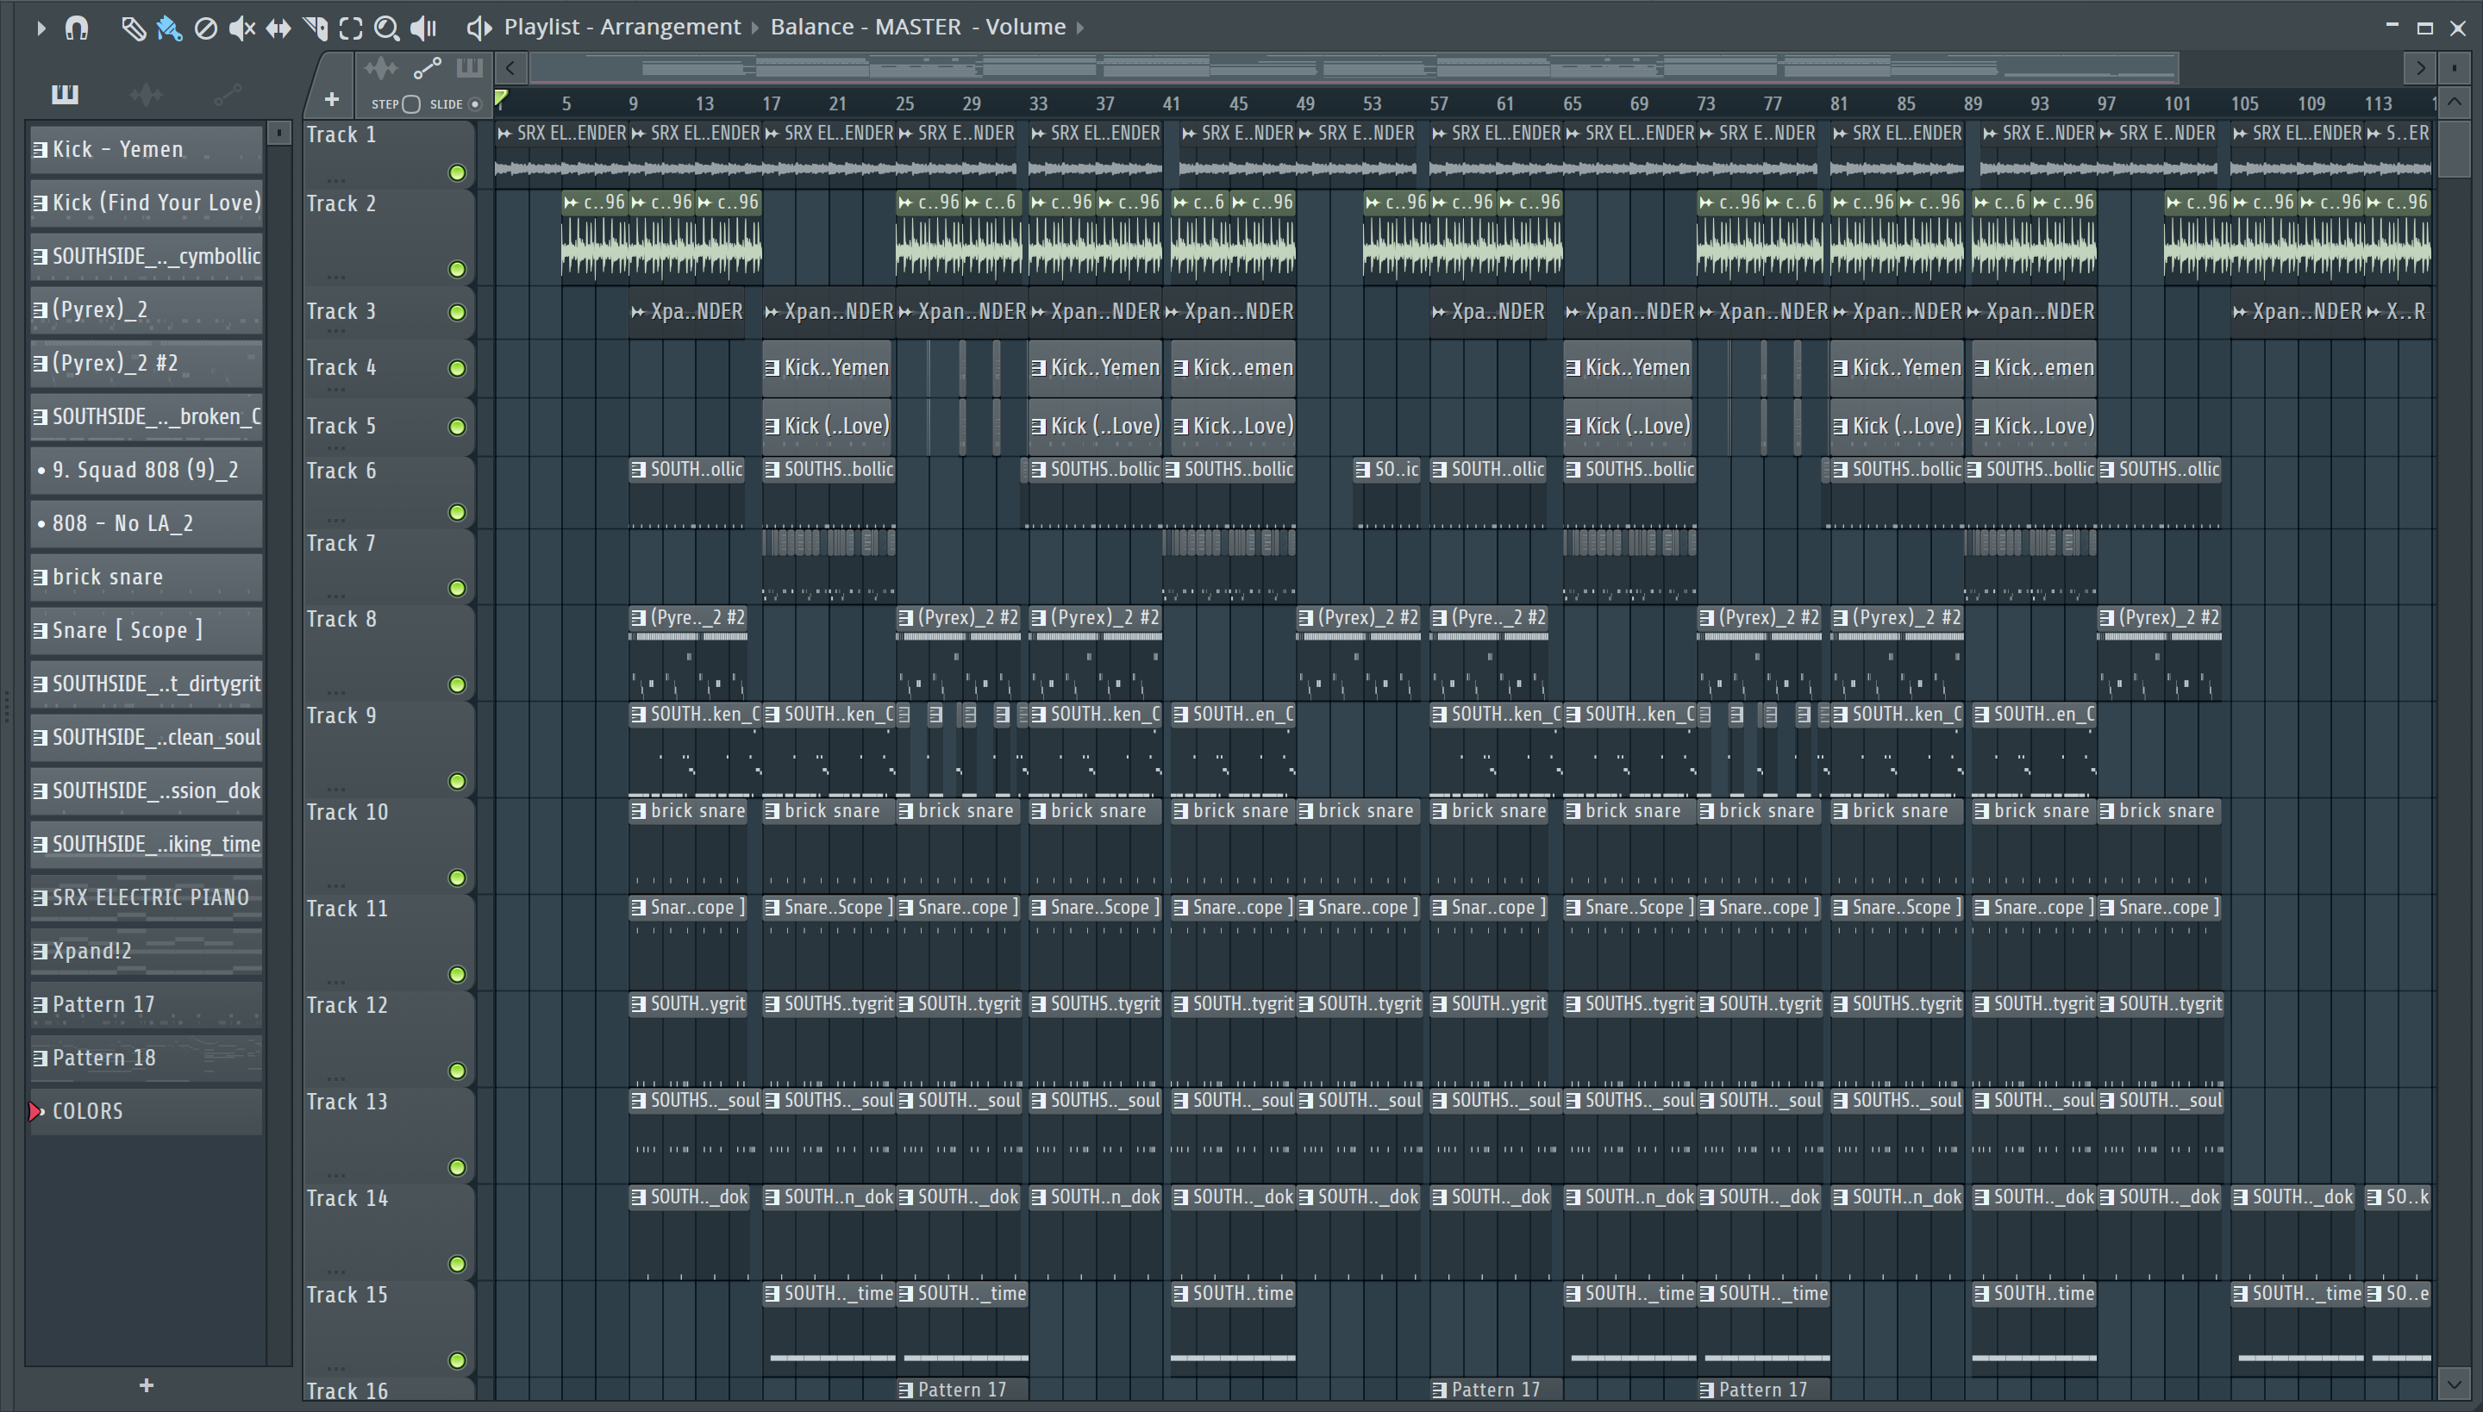The height and width of the screenshot is (1412, 2483).
Task: Select the Mute tool
Action: (241, 28)
